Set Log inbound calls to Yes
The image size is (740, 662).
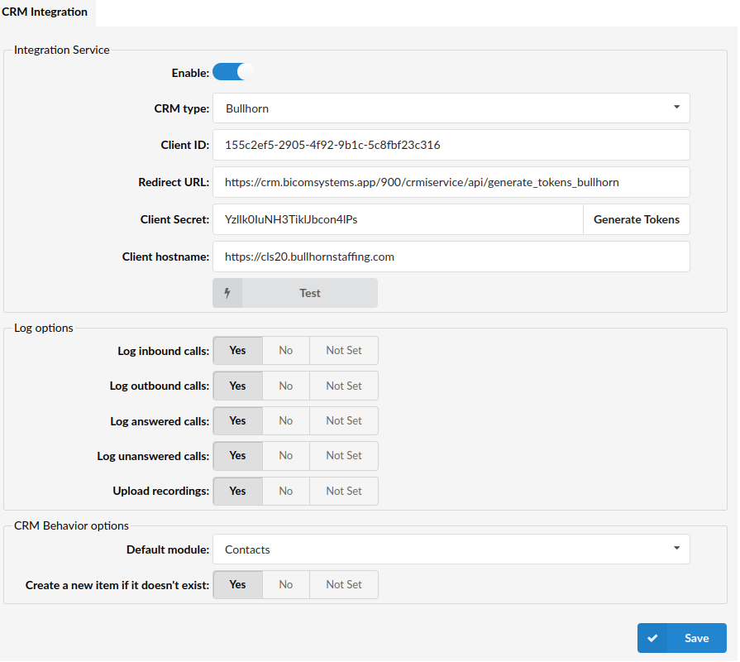(238, 350)
